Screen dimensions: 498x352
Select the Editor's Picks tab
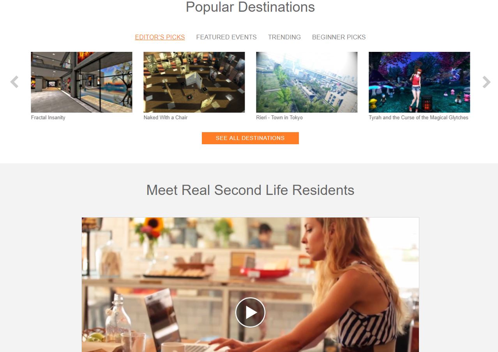tap(160, 37)
